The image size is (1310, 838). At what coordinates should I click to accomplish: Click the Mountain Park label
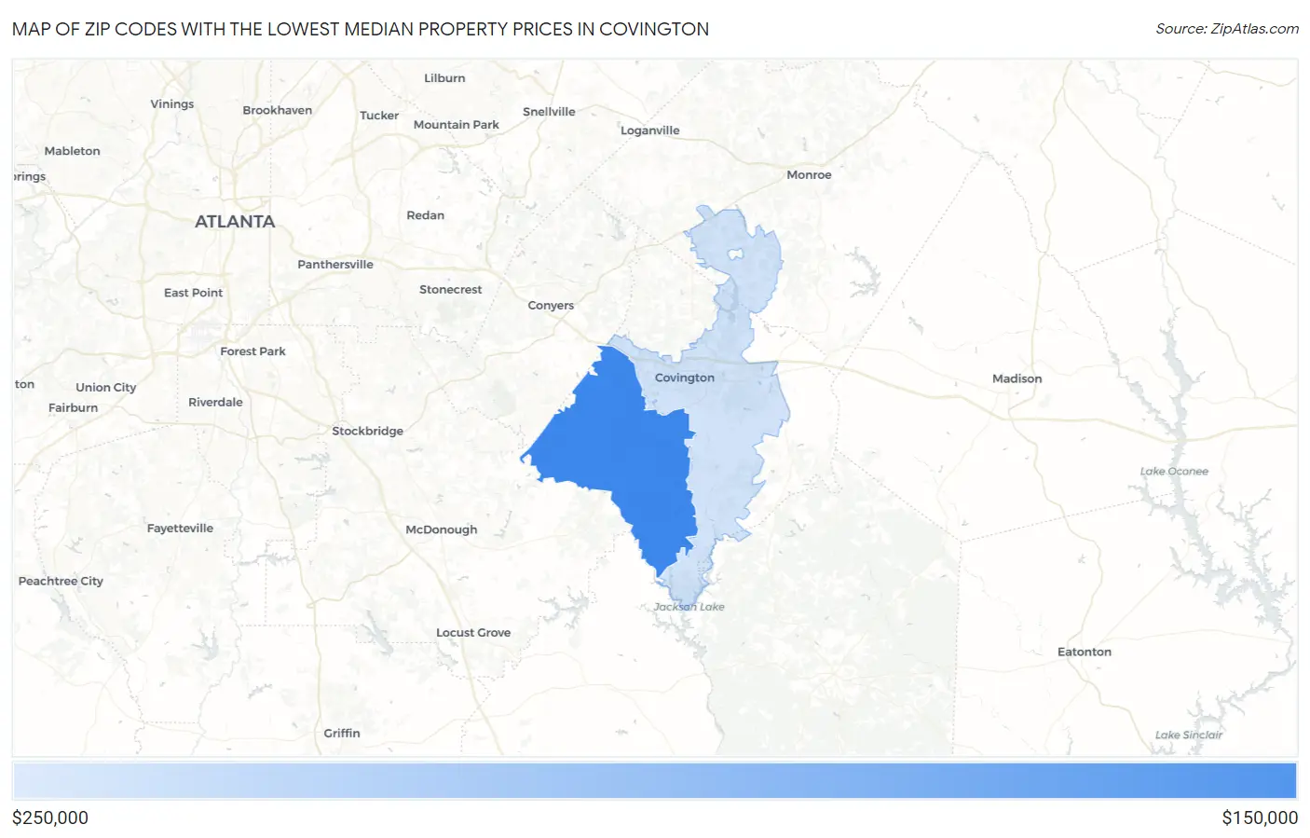click(x=457, y=124)
